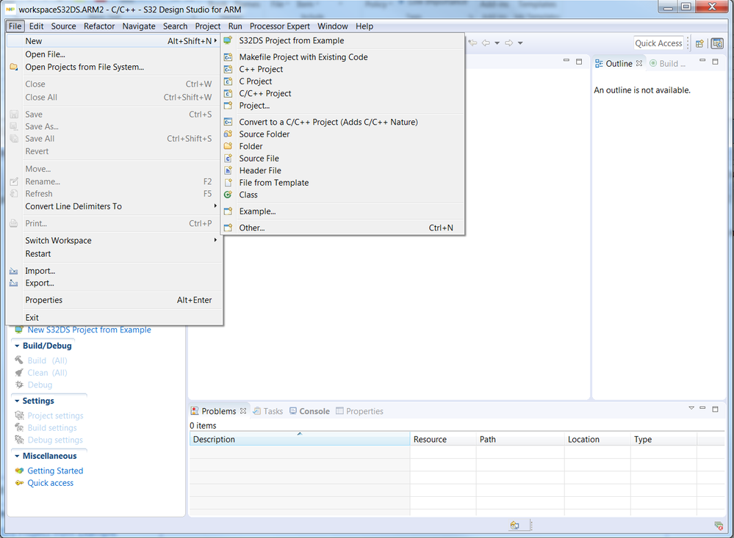This screenshot has width=734, height=538.
Task: Select Makefile Project with Existing Code
Action: (x=344, y=57)
